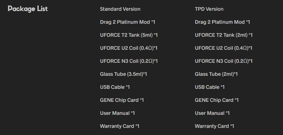Click GENE Chip Card under Standard Version
This screenshot has width=283, height=135.
pyautogui.click(x=122, y=100)
